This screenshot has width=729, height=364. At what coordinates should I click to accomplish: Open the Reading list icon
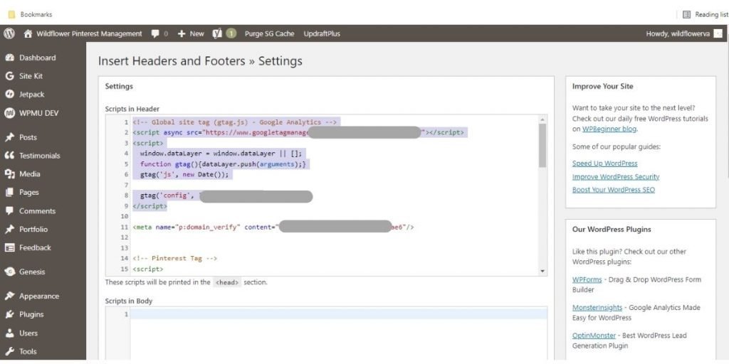click(x=686, y=14)
